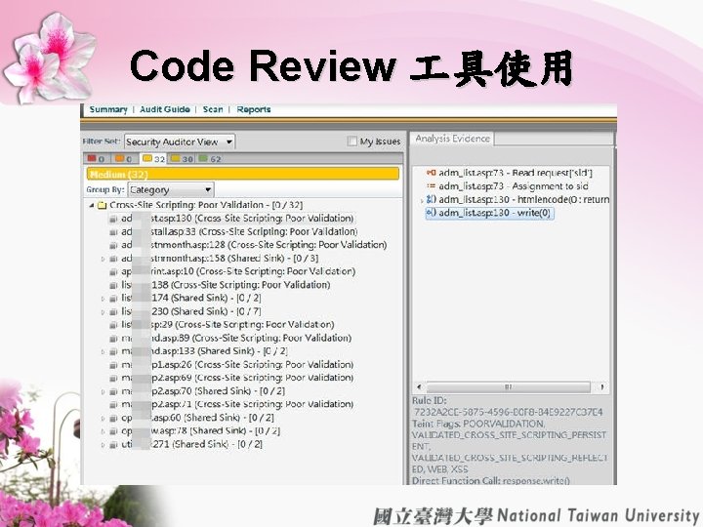Expand the 174 Shared Sink node

(103, 299)
